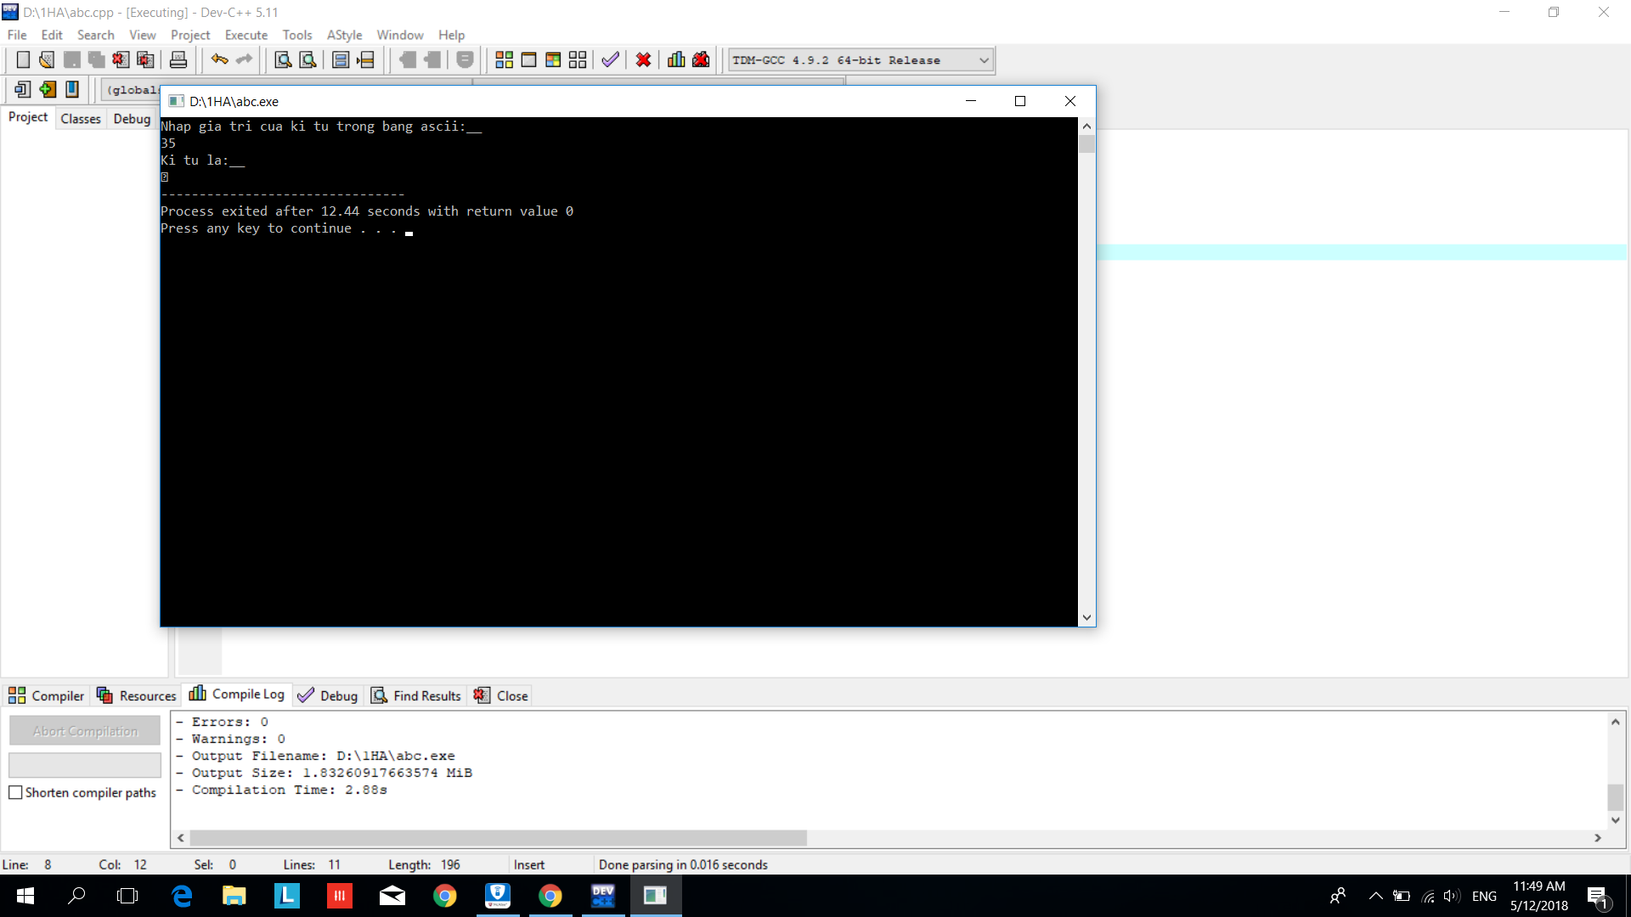This screenshot has height=917, width=1631.
Task: Switch to the Debug tab in left panel
Action: [132, 119]
